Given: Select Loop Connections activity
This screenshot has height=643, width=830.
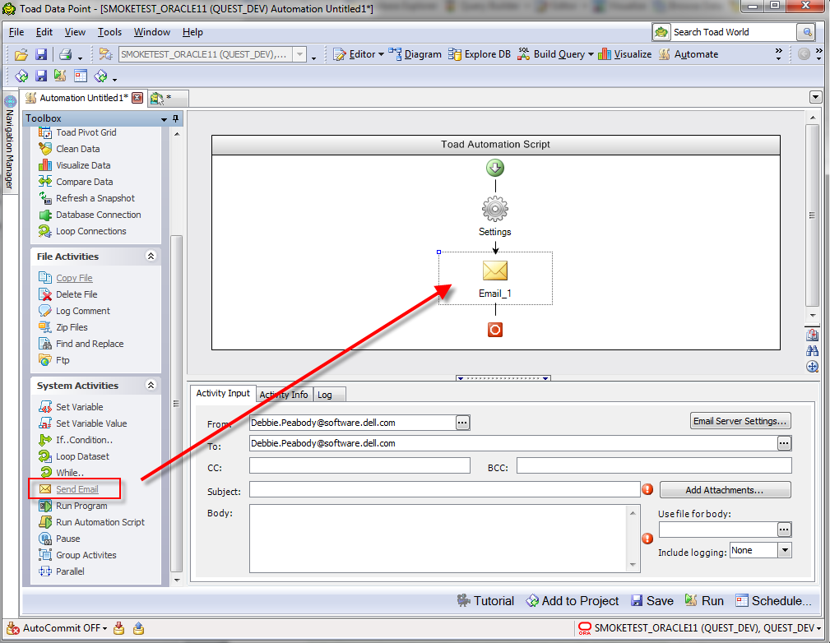Looking at the screenshot, I should 82,231.
